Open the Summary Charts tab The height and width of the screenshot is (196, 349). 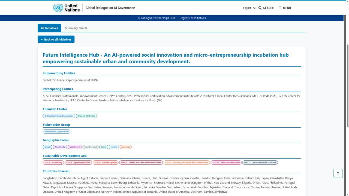(x=76, y=28)
